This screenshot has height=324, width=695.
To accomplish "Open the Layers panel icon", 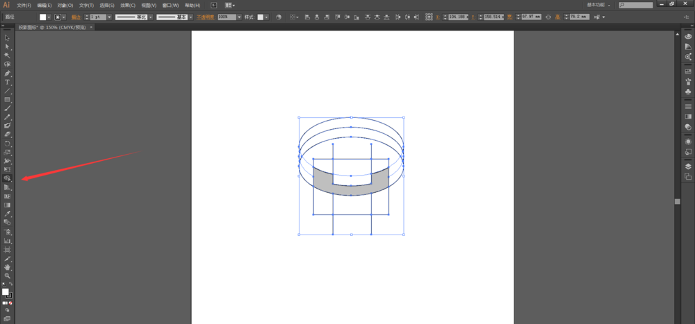I will pos(688,167).
